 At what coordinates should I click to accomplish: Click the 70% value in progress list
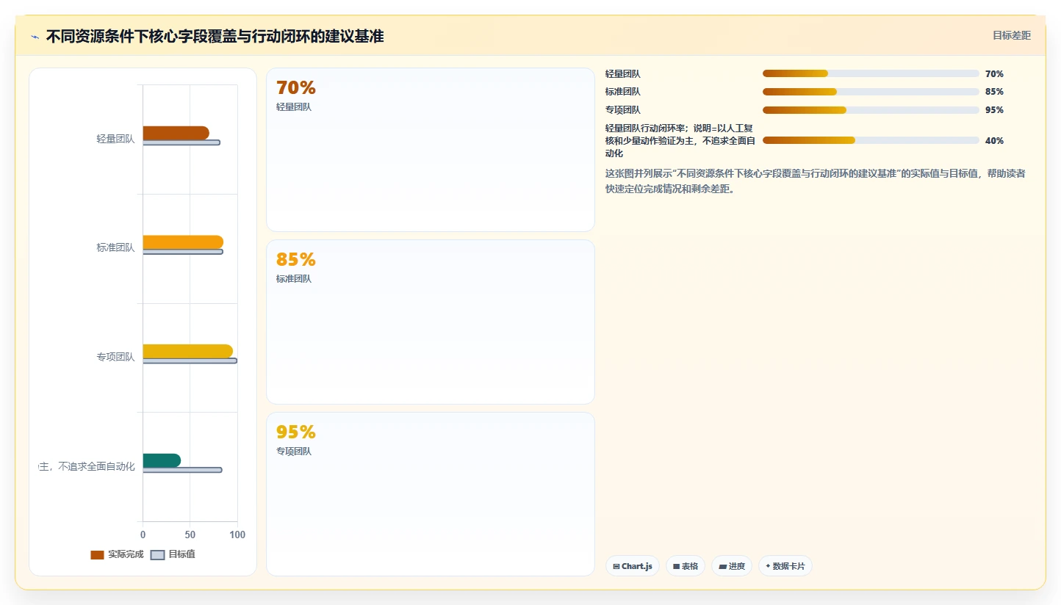point(994,74)
